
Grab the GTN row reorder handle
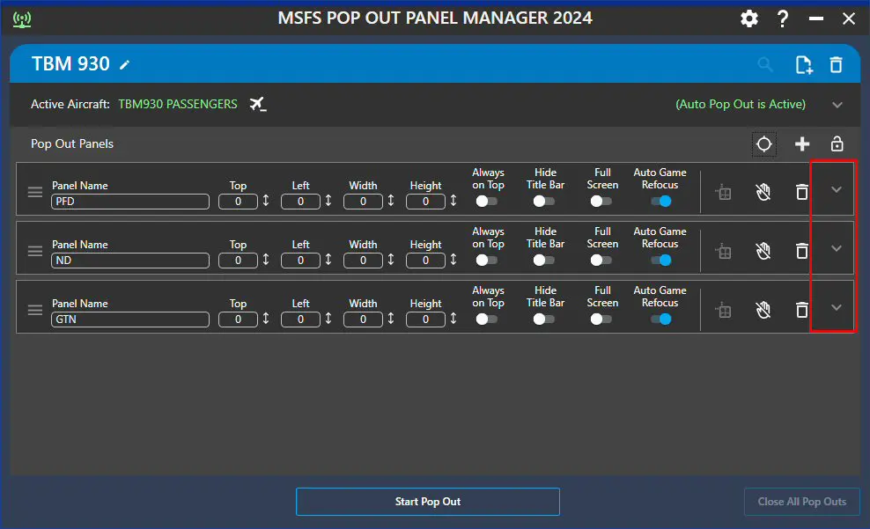(x=35, y=310)
